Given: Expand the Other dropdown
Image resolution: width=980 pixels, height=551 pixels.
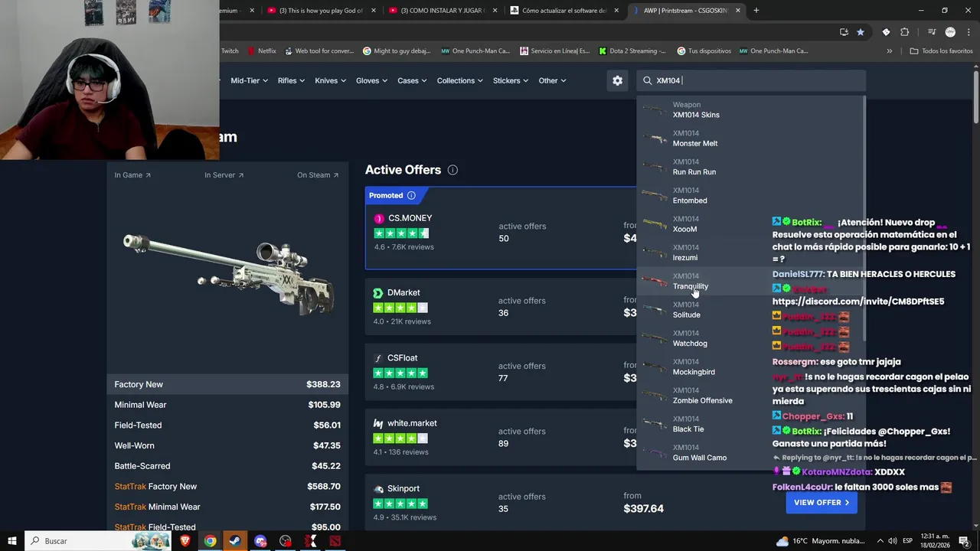Looking at the screenshot, I should point(552,80).
